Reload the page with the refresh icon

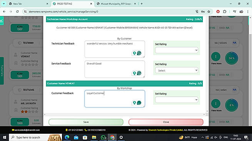click(17, 11)
